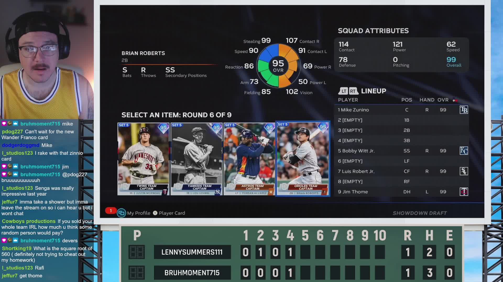Viewport: 503px width, 282px height.
Task: Click the Fielding 85 attribute
Action: click(x=257, y=92)
